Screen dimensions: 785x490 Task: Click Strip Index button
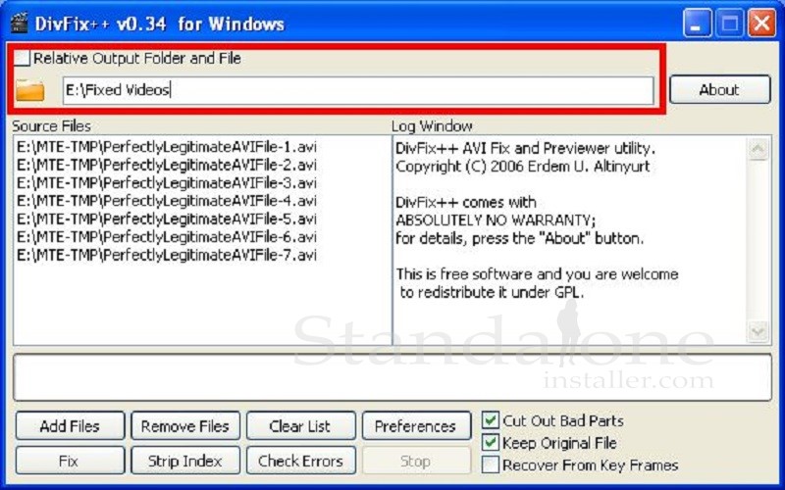click(x=185, y=461)
